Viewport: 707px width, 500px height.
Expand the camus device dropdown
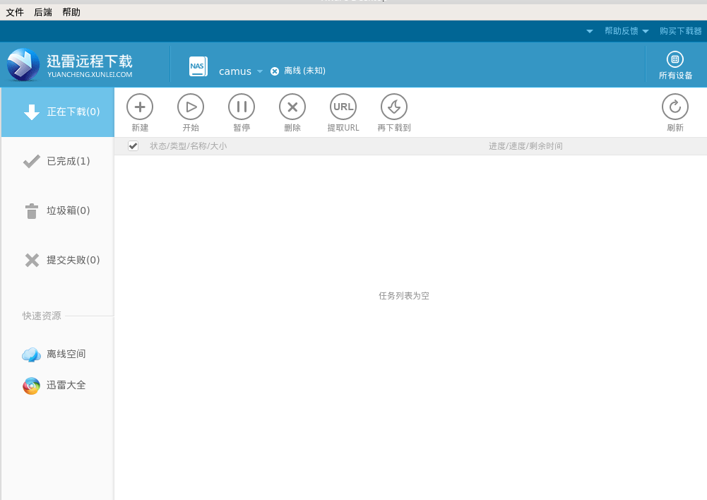pos(260,71)
